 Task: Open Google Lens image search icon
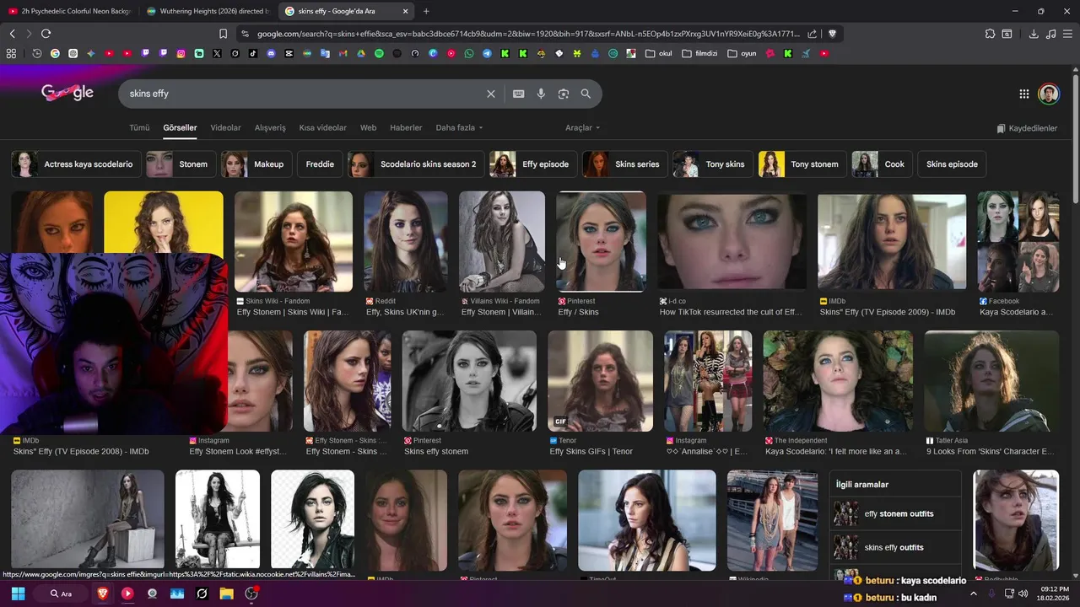point(564,94)
